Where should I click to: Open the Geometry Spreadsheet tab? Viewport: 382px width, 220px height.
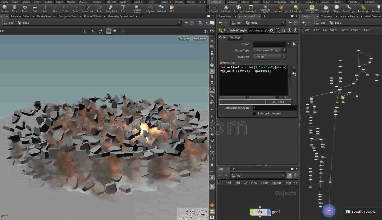(x=121, y=16)
